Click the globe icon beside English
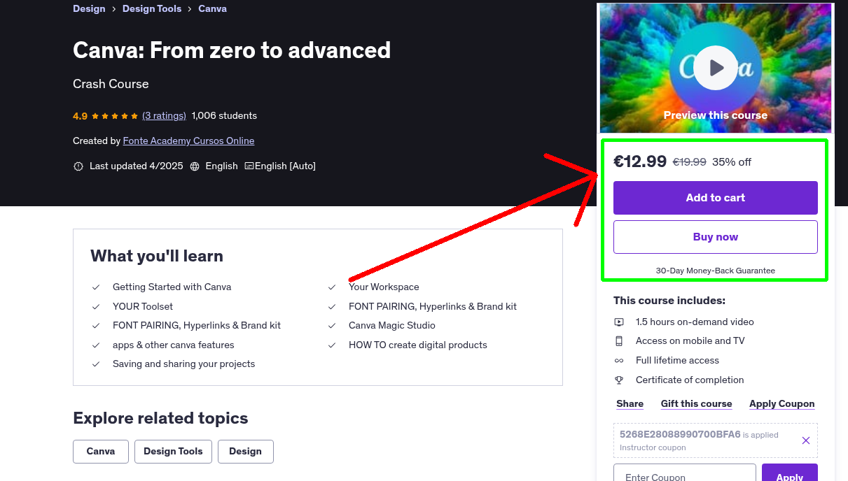The width and height of the screenshot is (848, 481). pyautogui.click(x=194, y=166)
